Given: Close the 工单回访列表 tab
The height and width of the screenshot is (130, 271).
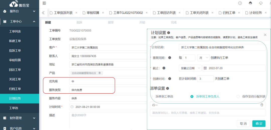Looking at the screenshot, I should (x=180, y=13).
